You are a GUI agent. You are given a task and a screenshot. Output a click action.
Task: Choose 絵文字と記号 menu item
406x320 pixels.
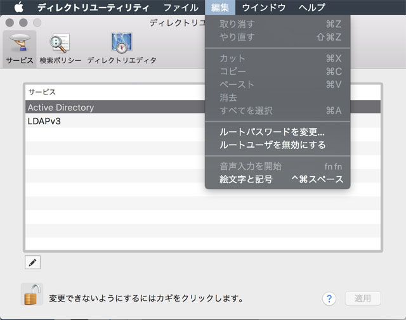[278, 179]
